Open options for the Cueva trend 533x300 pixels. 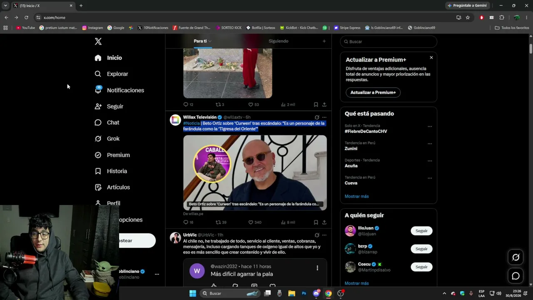click(430, 178)
